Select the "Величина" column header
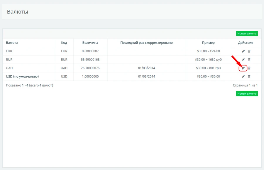 coord(90,43)
